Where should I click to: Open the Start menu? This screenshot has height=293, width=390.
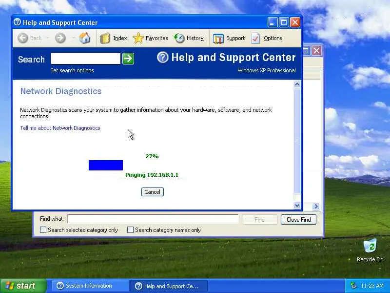pos(23,286)
